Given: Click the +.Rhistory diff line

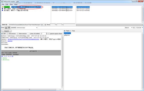Looking at the screenshot, I should point(5,60).
